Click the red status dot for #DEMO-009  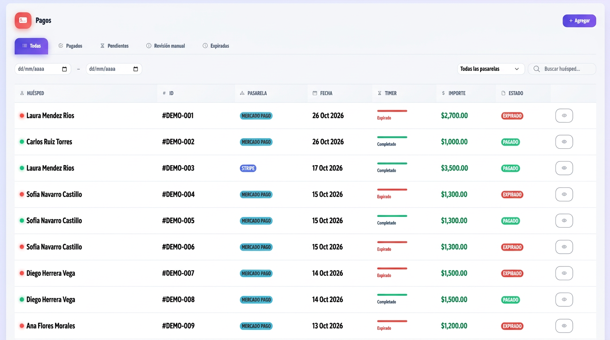(x=22, y=326)
